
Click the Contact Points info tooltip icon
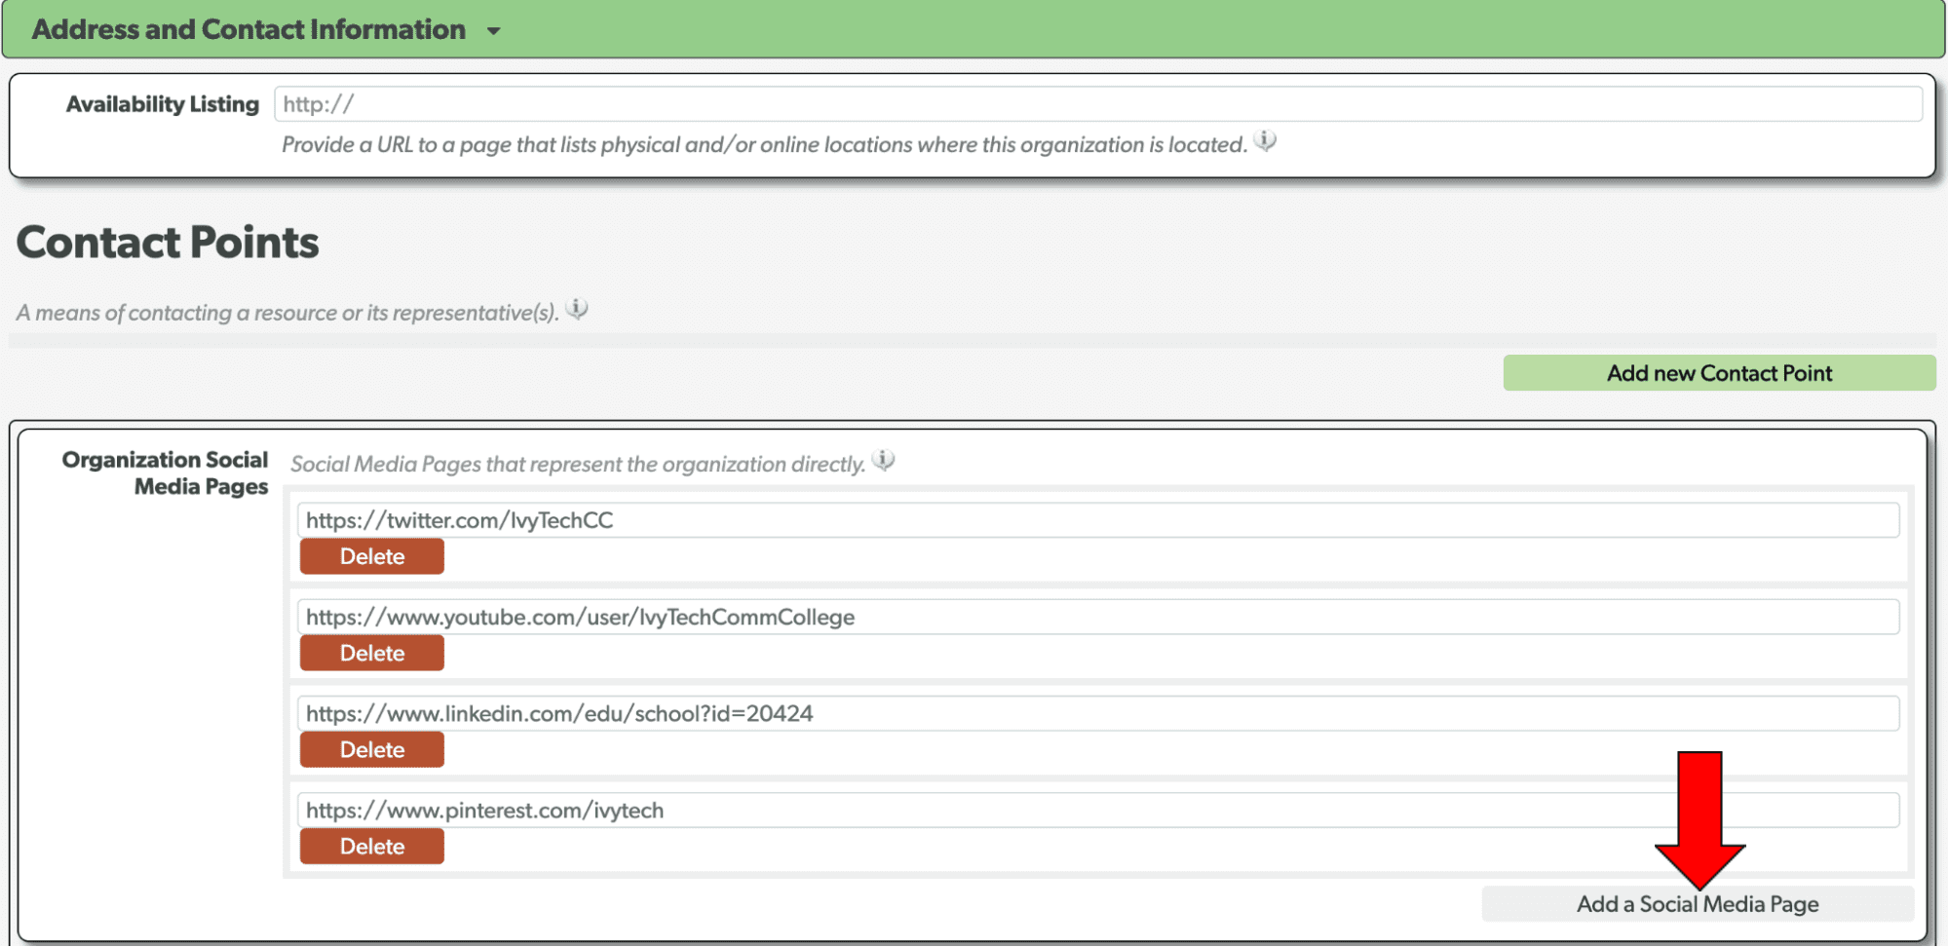click(576, 309)
